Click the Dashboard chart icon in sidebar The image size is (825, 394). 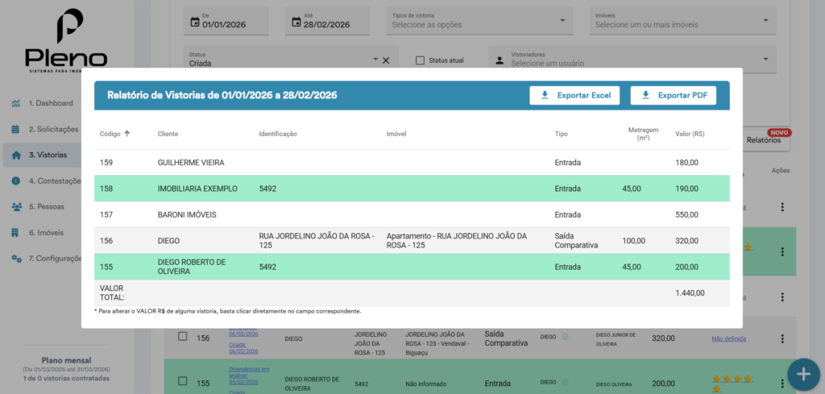(x=16, y=103)
